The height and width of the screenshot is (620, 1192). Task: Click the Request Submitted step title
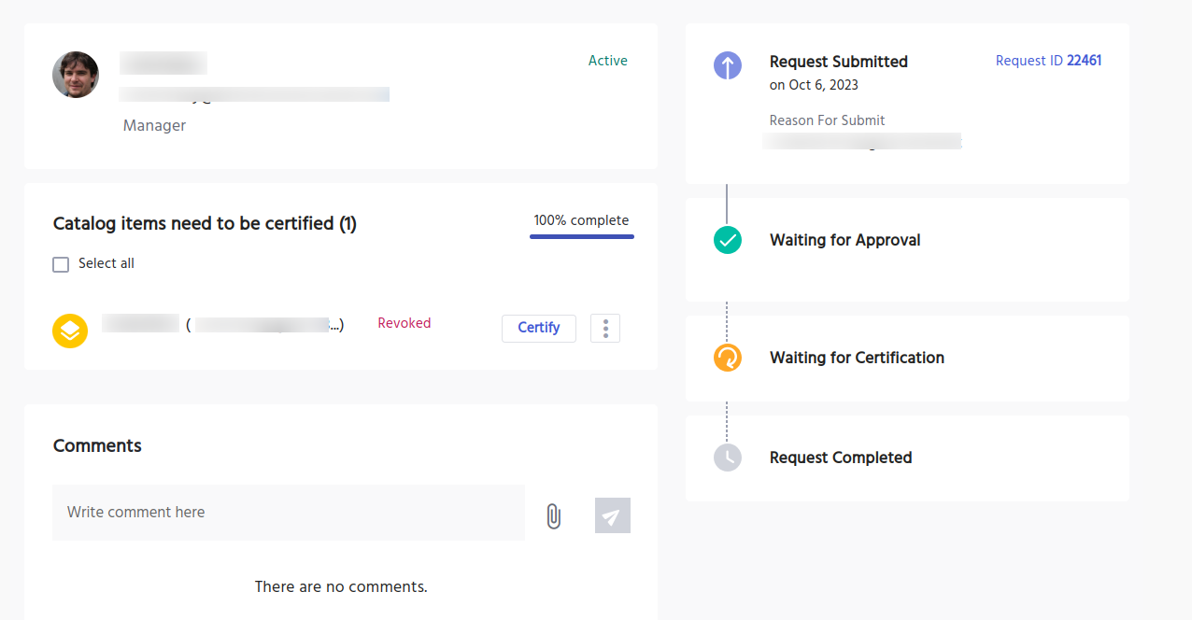(x=839, y=62)
